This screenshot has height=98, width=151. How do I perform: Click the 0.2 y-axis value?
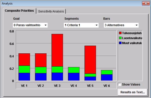(x=12, y=69)
